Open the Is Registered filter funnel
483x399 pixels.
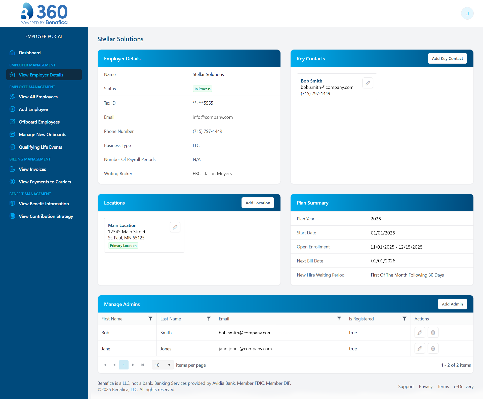[405, 318]
